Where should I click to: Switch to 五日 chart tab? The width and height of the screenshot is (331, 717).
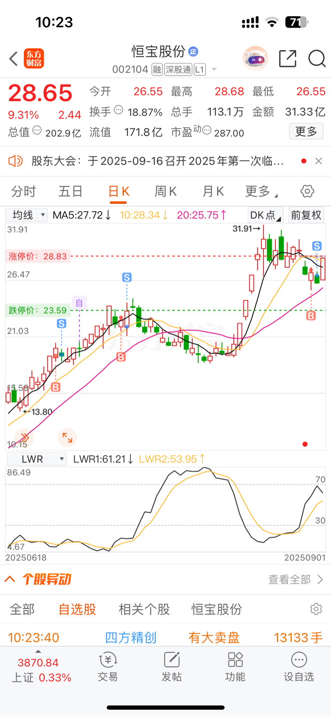[70, 191]
